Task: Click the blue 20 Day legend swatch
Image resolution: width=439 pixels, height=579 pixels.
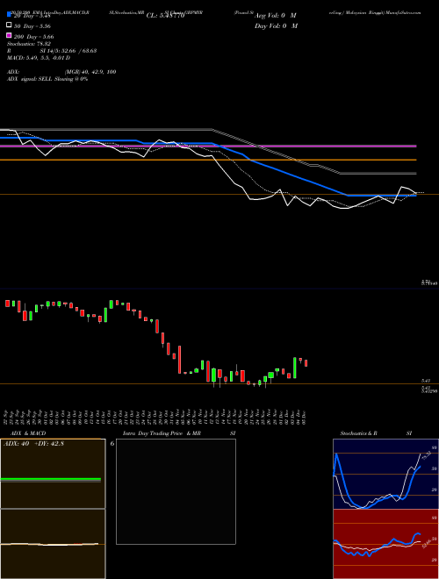Action: 9,14
